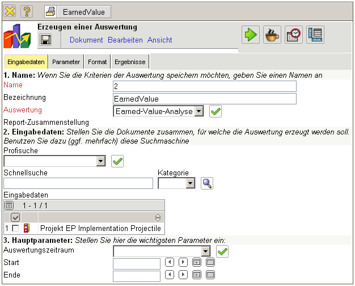
Task: Click the magnifier search icon next to Kategorie
Action: pos(207,183)
